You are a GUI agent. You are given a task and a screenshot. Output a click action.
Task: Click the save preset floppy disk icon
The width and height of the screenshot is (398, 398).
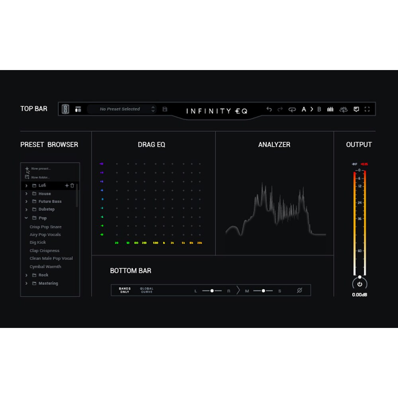point(165,109)
